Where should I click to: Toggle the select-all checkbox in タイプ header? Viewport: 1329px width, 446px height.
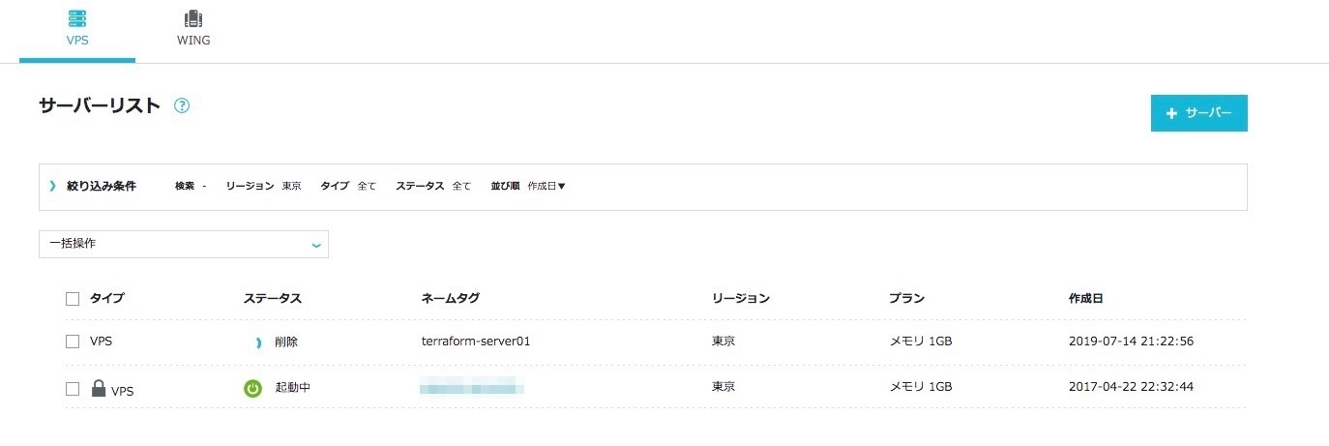click(73, 299)
